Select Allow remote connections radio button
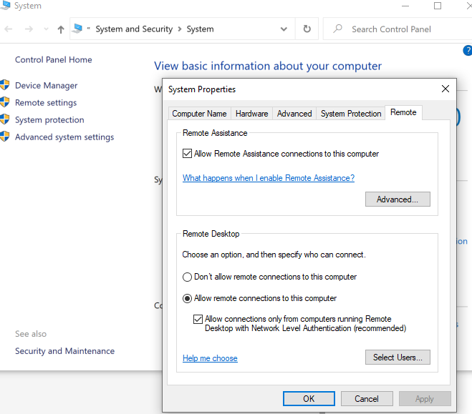Screen dimensions: 472x414 [x=187, y=298]
